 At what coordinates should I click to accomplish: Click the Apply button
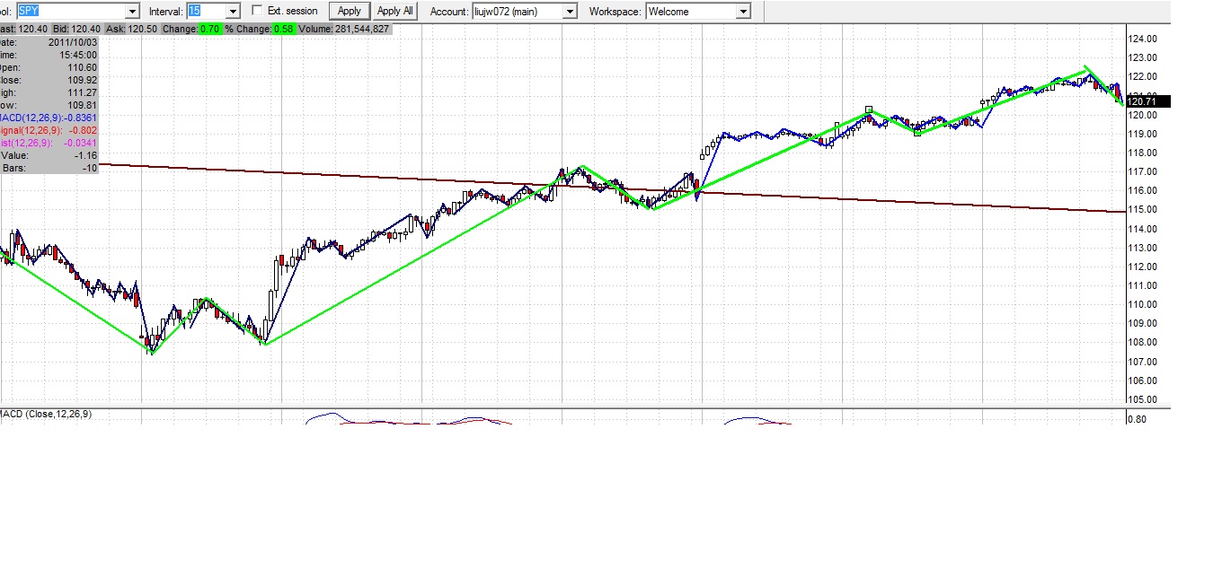[350, 11]
